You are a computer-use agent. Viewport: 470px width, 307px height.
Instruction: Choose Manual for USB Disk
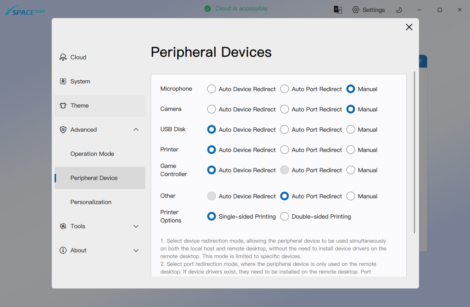pyautogui.click(x=351, y=130)
